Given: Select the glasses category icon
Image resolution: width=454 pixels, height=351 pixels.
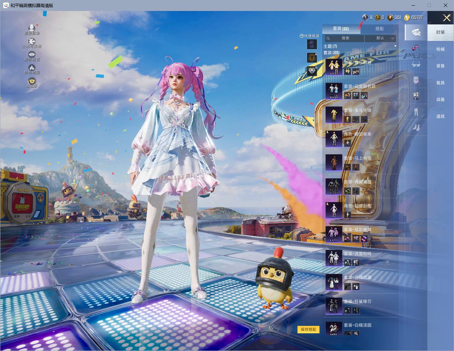Looking at the screenshot, I should tap(416, 64).
